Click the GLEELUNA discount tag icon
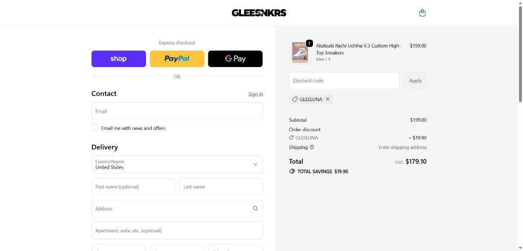Image resolution: width=523 pixels, height=251 pixels. [295, 99]
